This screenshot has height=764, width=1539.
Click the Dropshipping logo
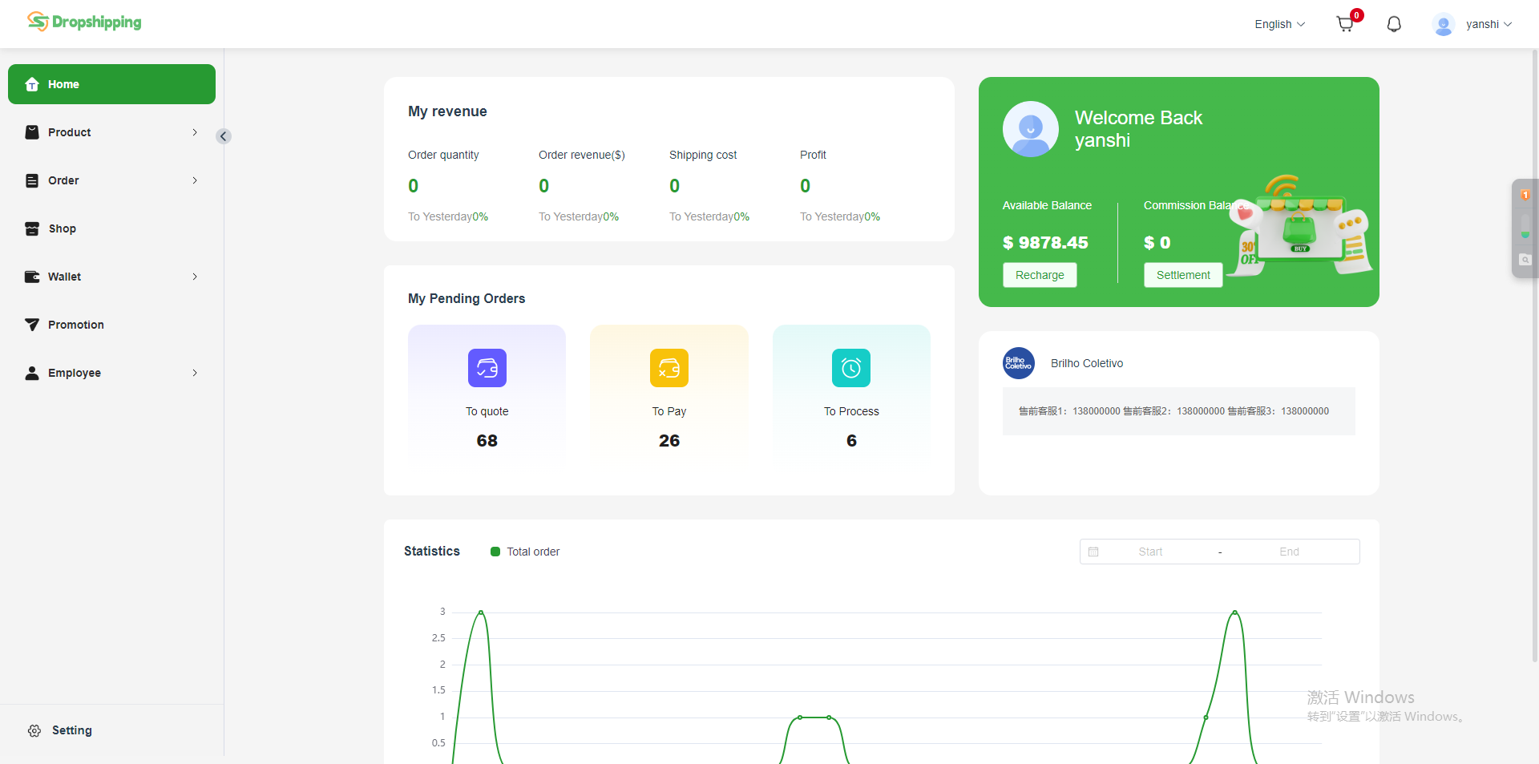(84, 22)
